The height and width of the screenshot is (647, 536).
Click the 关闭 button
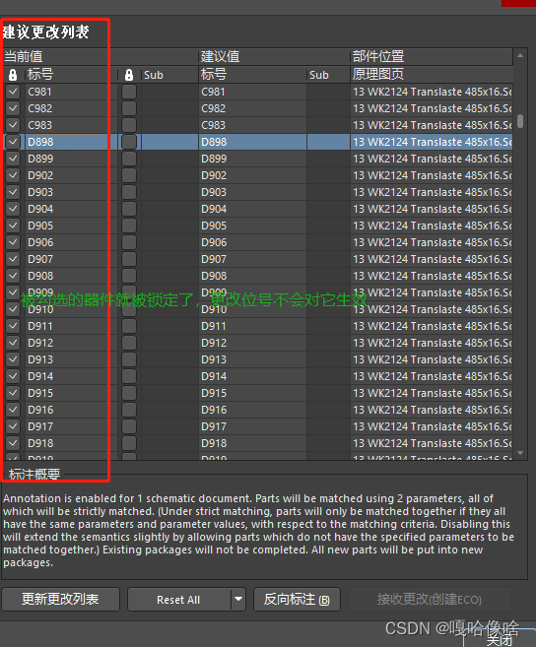click(x=500, y=639)
